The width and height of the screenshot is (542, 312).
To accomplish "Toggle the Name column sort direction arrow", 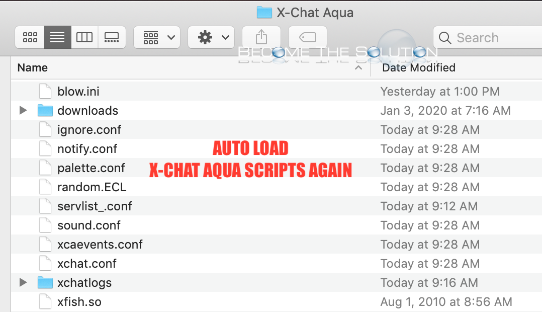I will (358, 68).
